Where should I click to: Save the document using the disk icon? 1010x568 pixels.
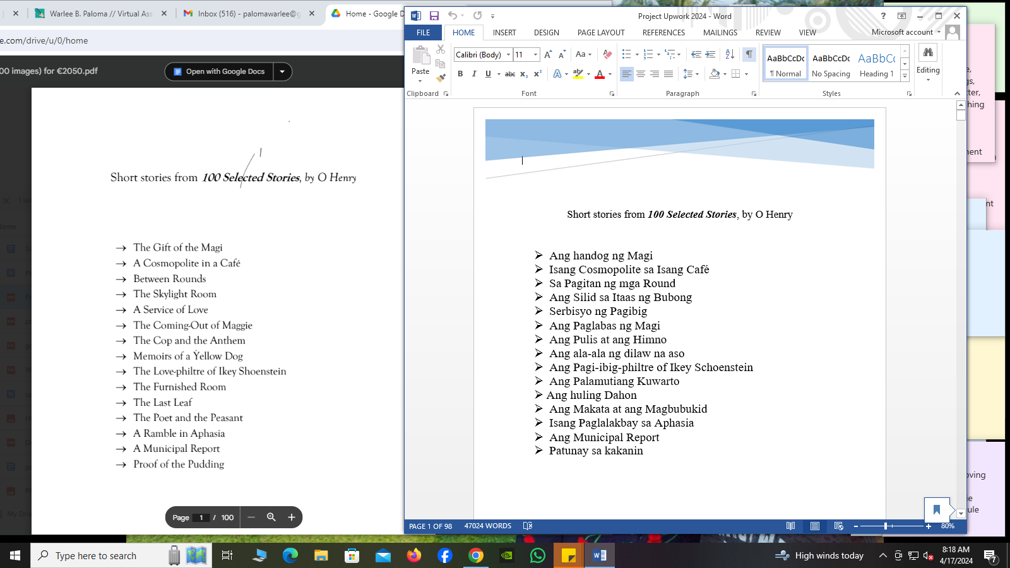(x=434, y=16)
